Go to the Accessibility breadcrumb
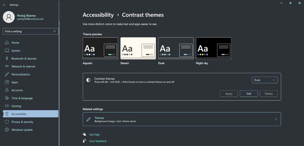304x146 pixels. [x=98, y=15]
